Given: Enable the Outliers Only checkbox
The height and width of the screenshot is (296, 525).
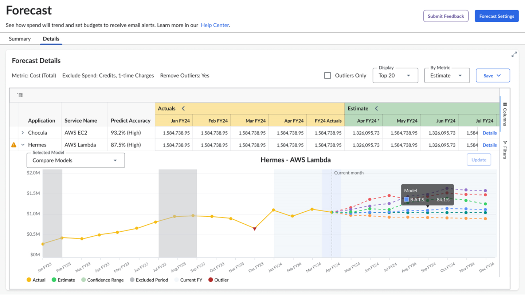Looking at the screenshot, I should pos(328,76).
